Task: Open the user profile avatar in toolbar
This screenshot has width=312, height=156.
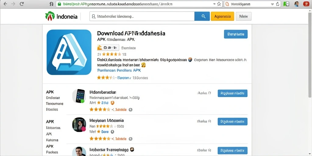Action: [x=296, y=4]
